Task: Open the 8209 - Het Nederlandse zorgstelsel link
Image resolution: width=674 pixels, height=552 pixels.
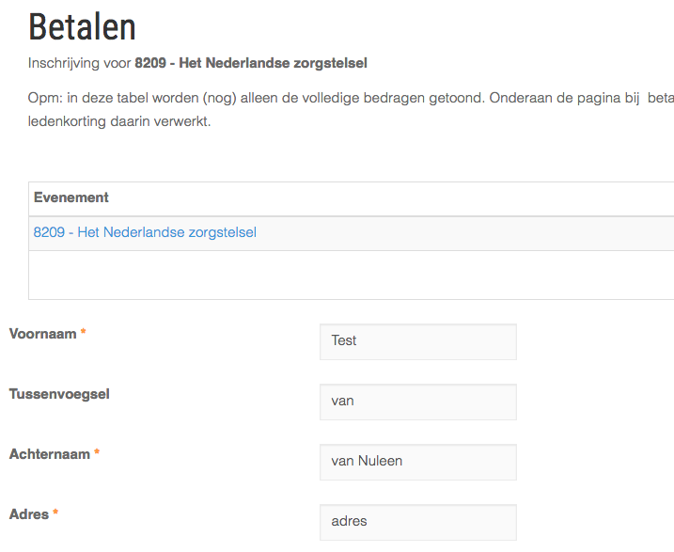Action: (x=145, y=232)
